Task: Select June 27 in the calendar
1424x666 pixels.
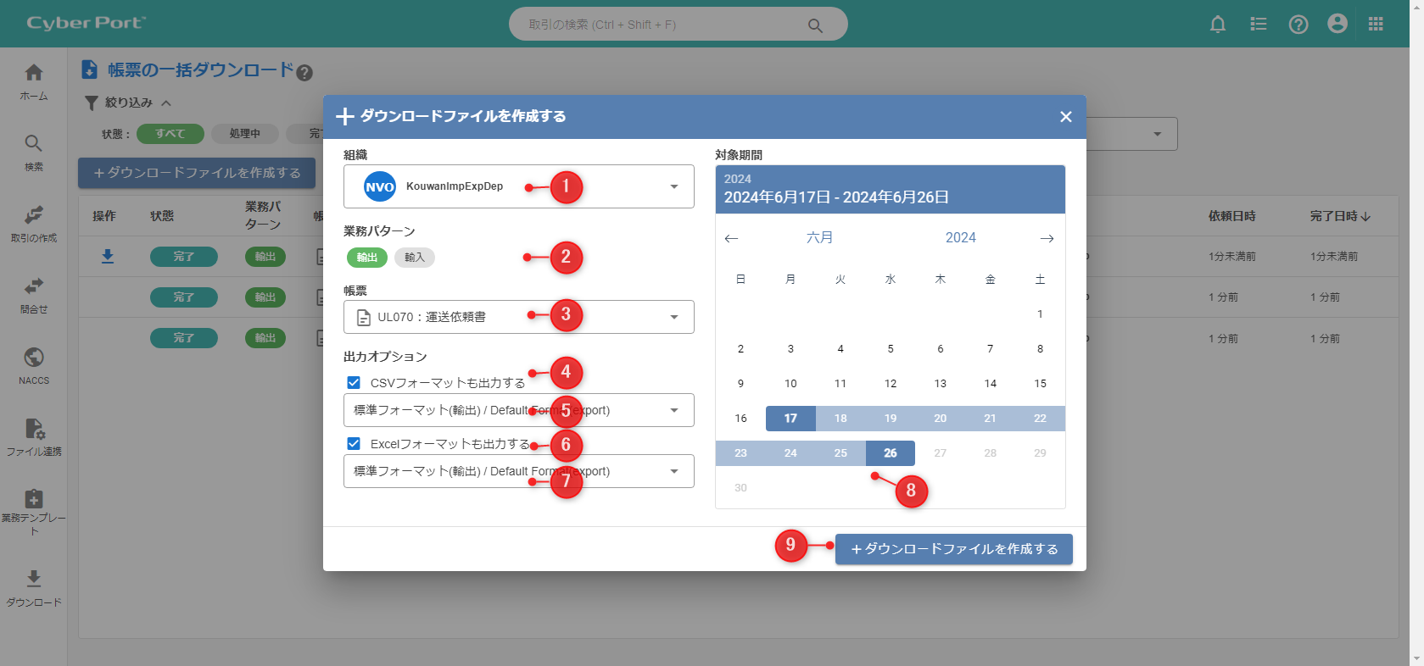Action: 940,453
